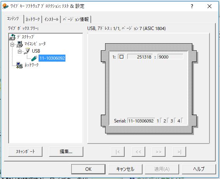Click the 9000 user code field
Viewport: 220px width, 179px height.
[170, 57]
